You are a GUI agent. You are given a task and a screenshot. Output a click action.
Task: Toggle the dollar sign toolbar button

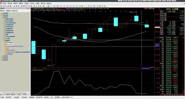coord(26,6)
